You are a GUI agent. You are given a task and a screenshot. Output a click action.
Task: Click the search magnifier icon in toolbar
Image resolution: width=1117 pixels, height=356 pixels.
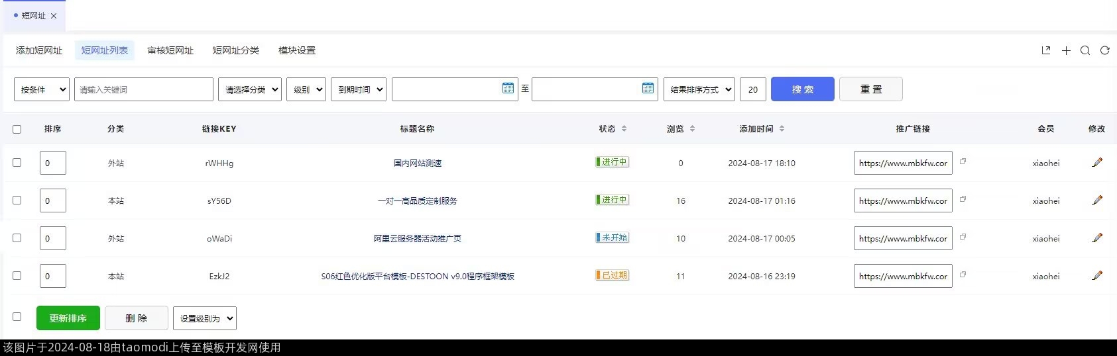pos(1085,50)
